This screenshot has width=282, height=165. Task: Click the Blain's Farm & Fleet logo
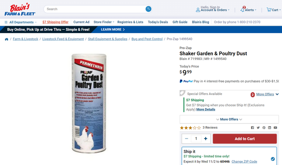tap(20, 9)
